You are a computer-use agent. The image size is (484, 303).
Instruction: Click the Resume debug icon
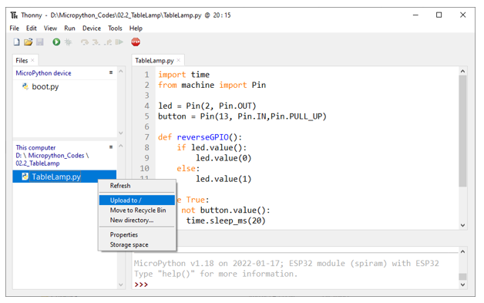pos(119,42)
